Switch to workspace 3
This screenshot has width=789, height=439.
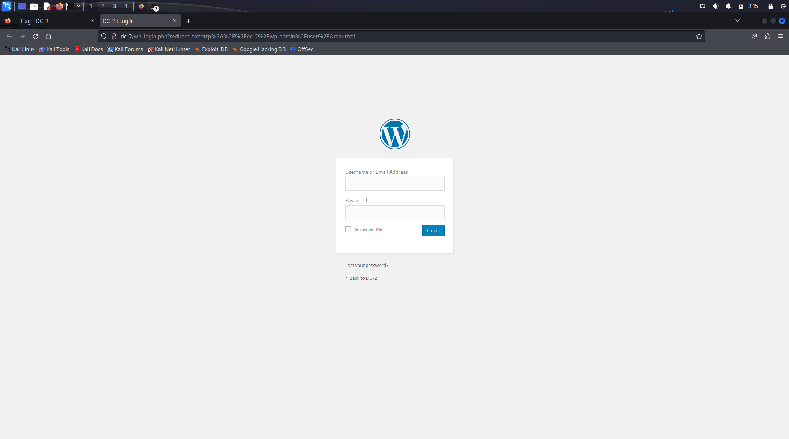click(114, 6)
